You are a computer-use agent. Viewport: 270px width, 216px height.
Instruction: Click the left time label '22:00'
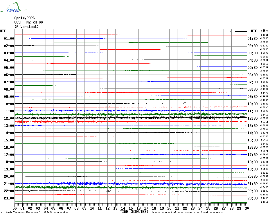click(x=9, y=191)
